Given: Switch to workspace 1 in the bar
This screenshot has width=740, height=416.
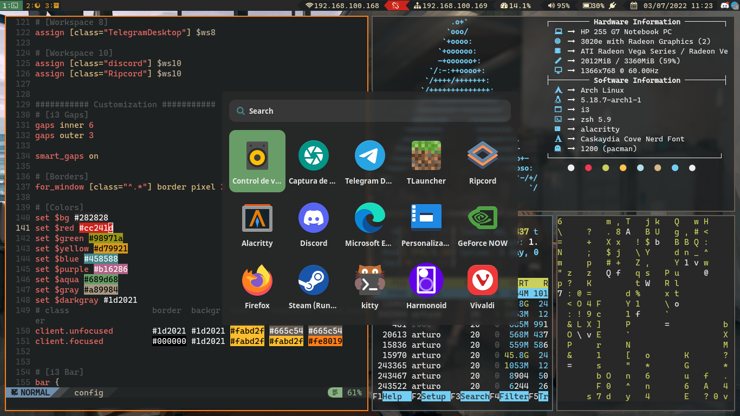Looking at the screenshot, I should pos(11,5).
